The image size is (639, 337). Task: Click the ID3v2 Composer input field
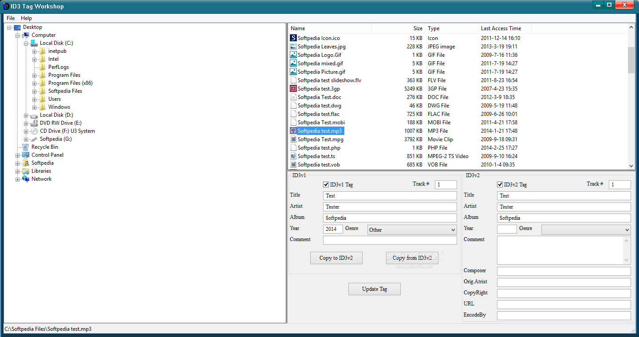click(x=564, y=271)
